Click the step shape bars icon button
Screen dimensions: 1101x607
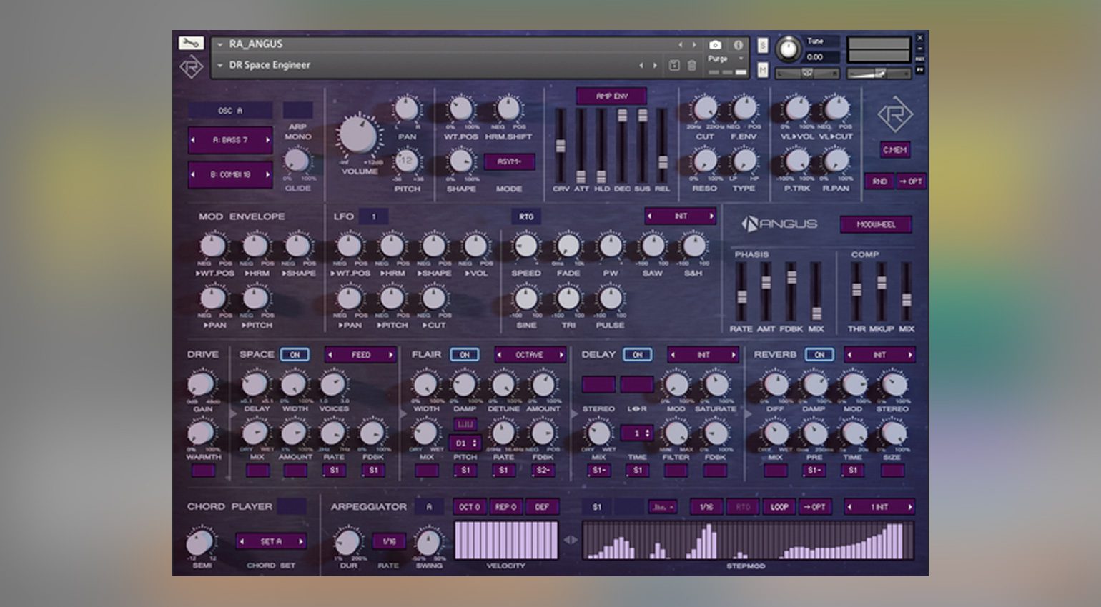pyautogui.click(x=663, y=507)
